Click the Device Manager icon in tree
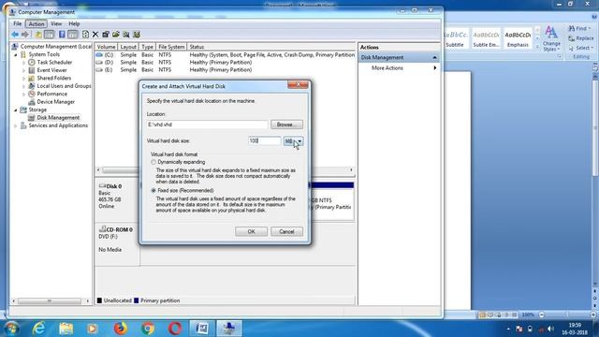The image size is (599, 337). (32, 102)
